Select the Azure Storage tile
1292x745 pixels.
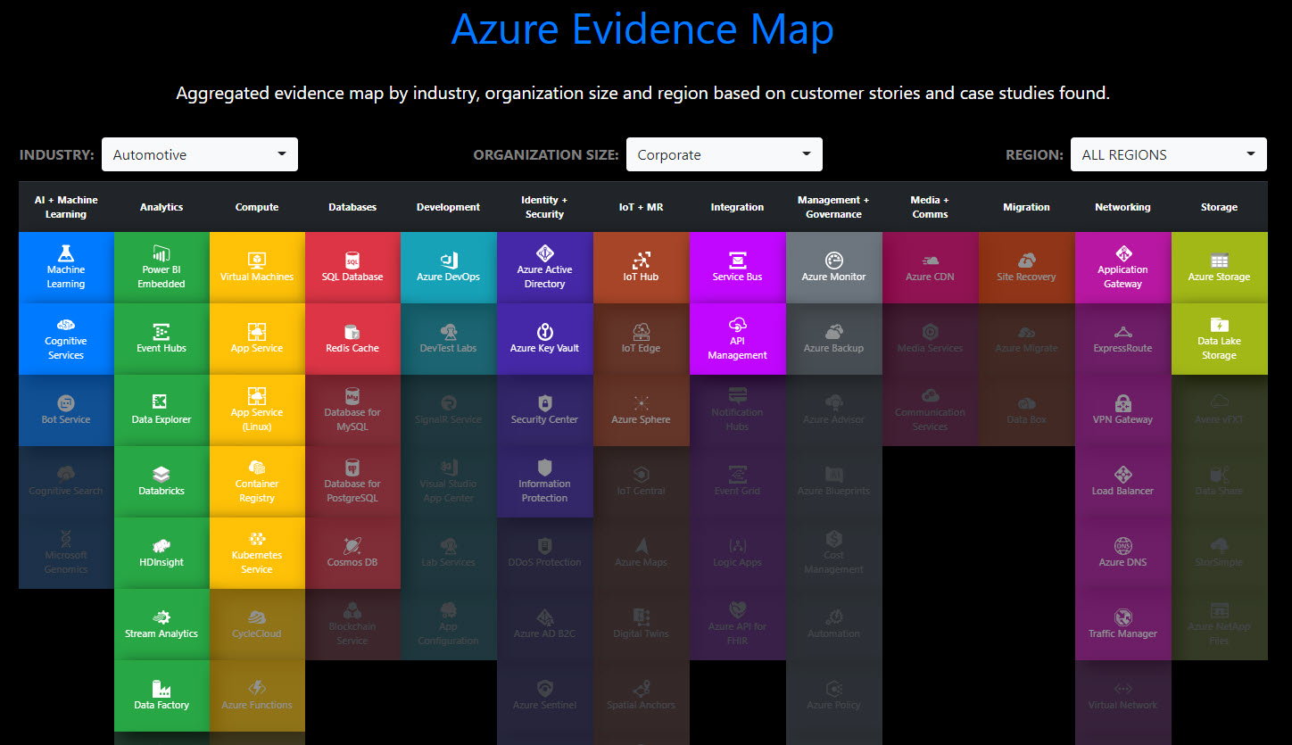point(1220,268)
